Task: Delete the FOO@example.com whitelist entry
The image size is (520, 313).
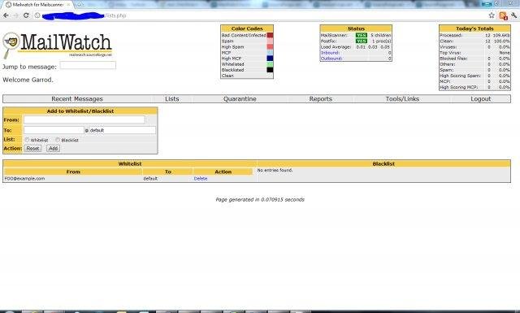Action: coord(201,179)
